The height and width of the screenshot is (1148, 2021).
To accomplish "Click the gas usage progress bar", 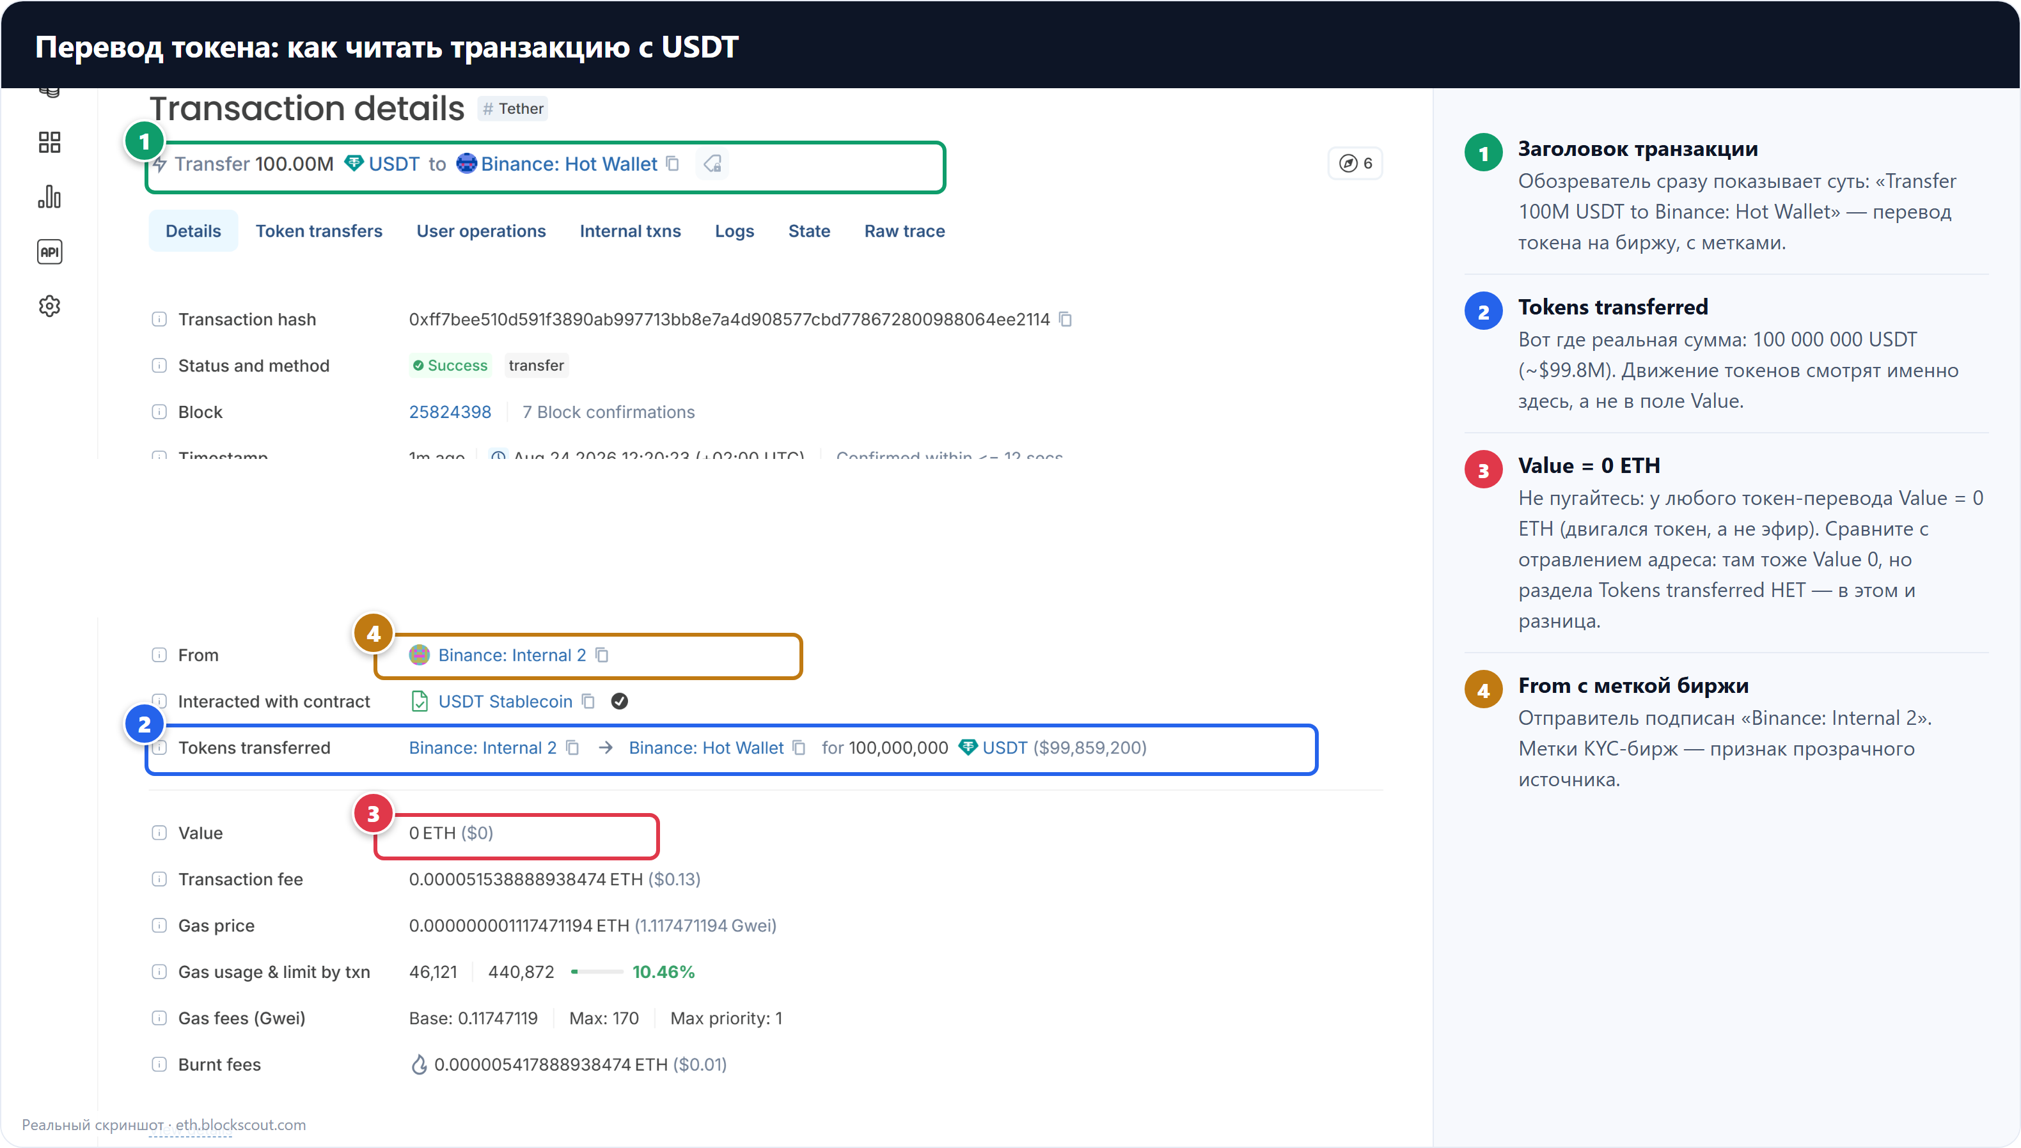I will 597,972.
